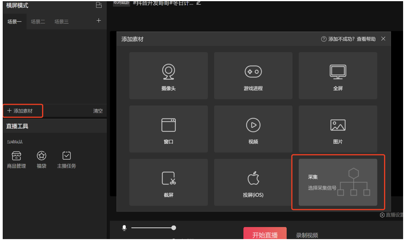Add a camera (摄像头) source

[169, 76]
